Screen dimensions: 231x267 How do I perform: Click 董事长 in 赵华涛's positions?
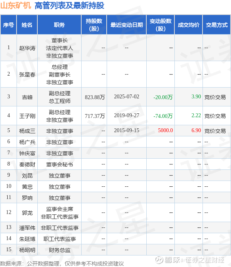60,40
